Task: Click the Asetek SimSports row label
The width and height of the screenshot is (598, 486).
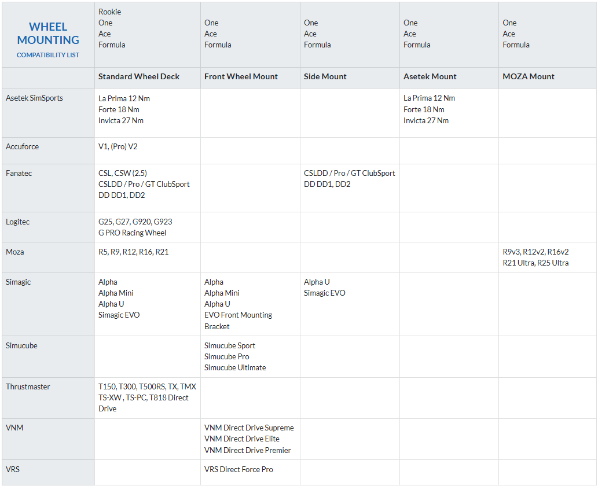Action: click(x=34, y=98)
